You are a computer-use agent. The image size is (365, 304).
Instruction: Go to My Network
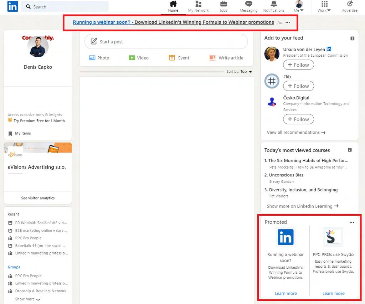click(198, 7)
